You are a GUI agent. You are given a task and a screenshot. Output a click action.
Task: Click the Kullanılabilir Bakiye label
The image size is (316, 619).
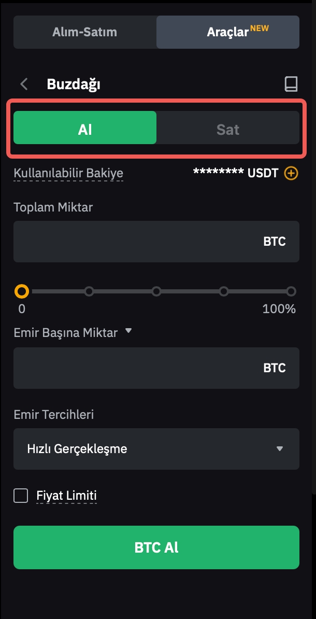pos(68,173)
